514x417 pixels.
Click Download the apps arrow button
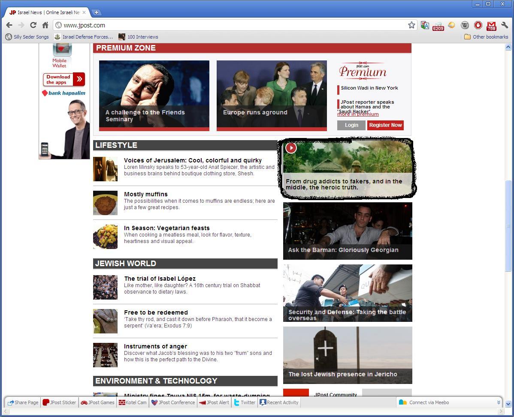(79, 79)
